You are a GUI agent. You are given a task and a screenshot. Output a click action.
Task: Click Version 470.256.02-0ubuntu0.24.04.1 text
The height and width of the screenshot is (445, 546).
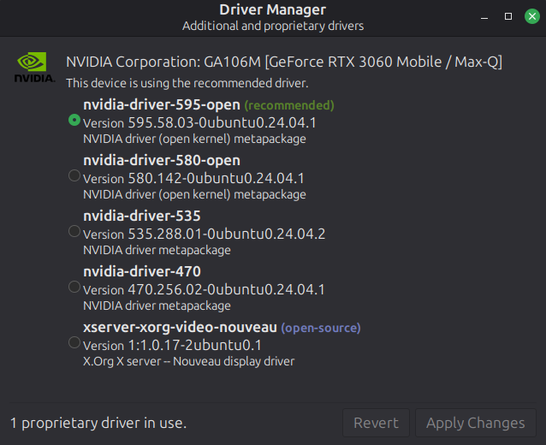(x=204, y=290)
